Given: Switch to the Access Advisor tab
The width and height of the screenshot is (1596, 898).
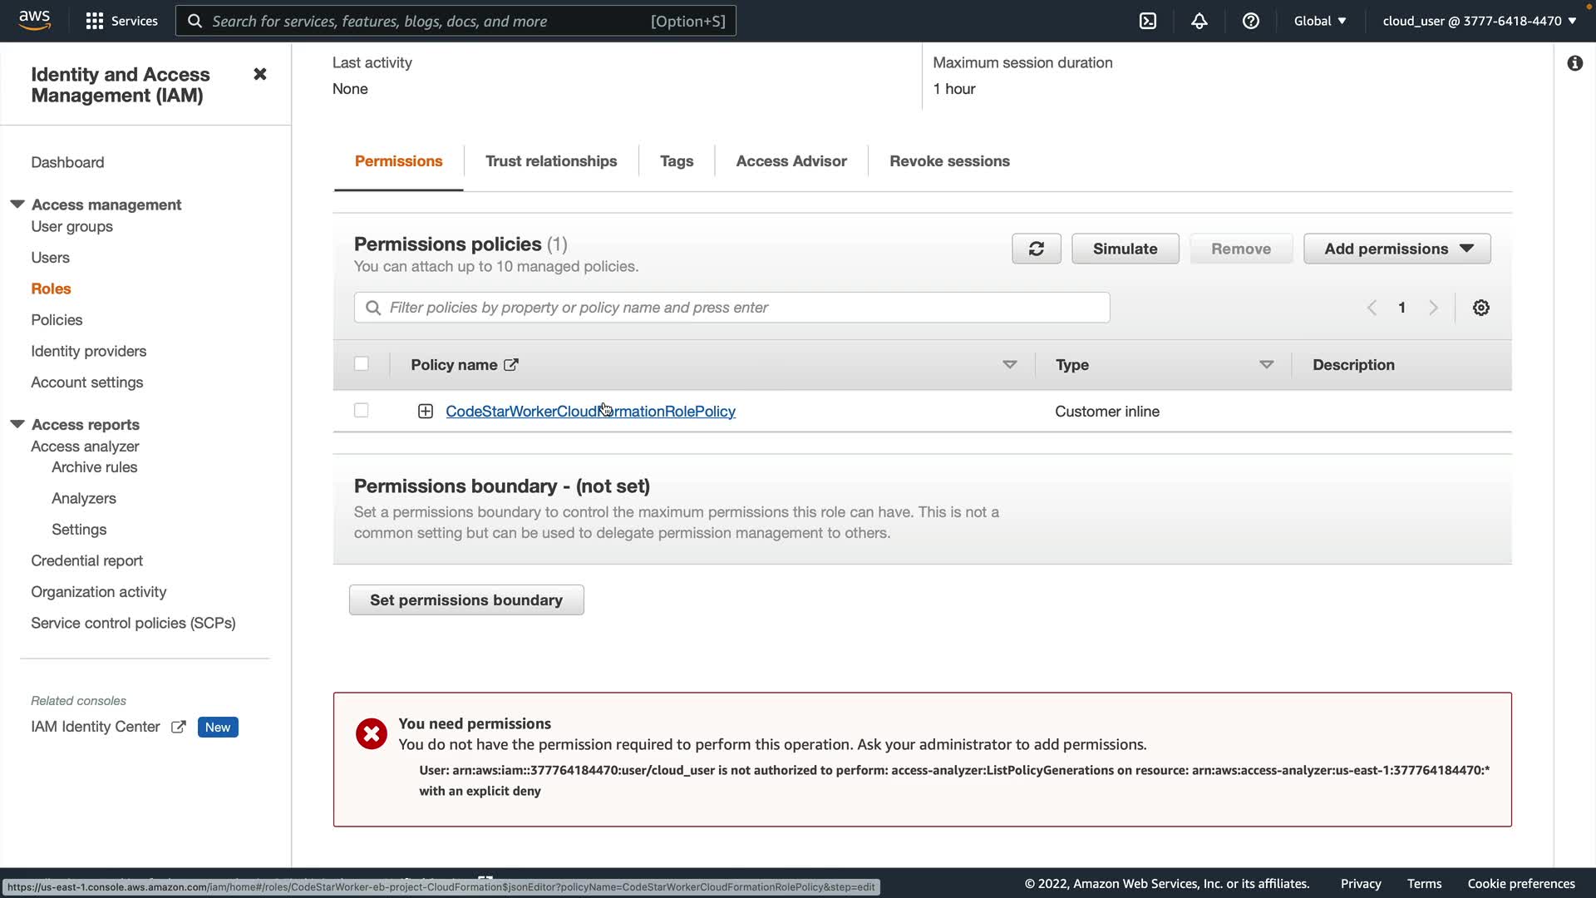Looking at the screenshot, I should coord(791,161).
